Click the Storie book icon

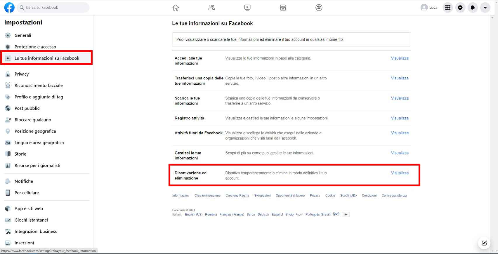[8, 154]
